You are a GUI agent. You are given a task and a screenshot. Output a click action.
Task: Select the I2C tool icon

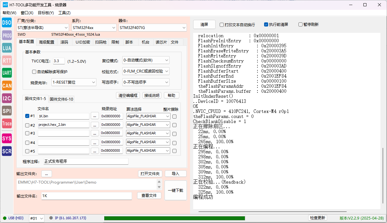pyautogui.click(x=7, y=98)
